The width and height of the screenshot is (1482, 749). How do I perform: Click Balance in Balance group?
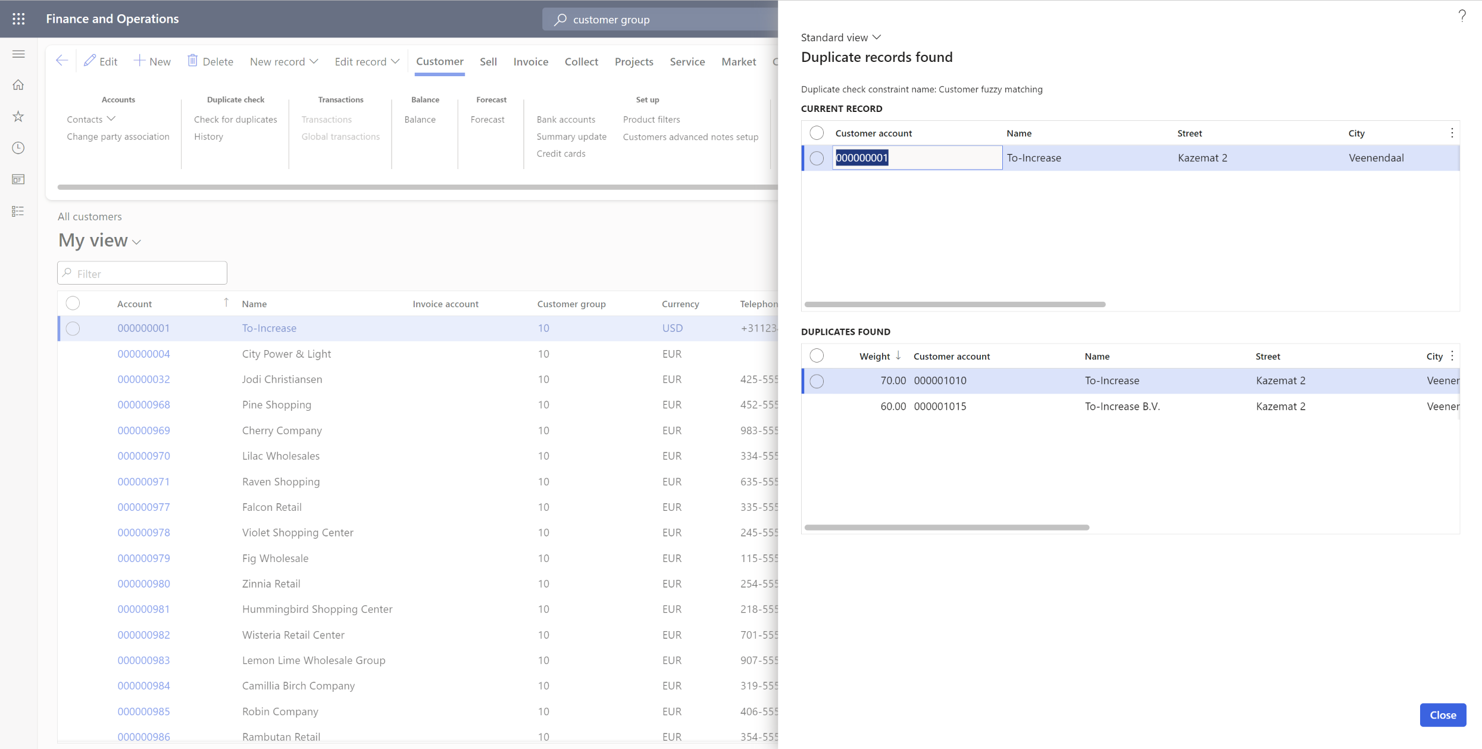click(x=420, y=119)
